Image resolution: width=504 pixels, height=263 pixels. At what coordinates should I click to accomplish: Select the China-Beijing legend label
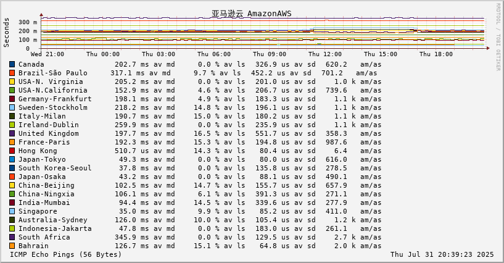[x=46, y=185]
